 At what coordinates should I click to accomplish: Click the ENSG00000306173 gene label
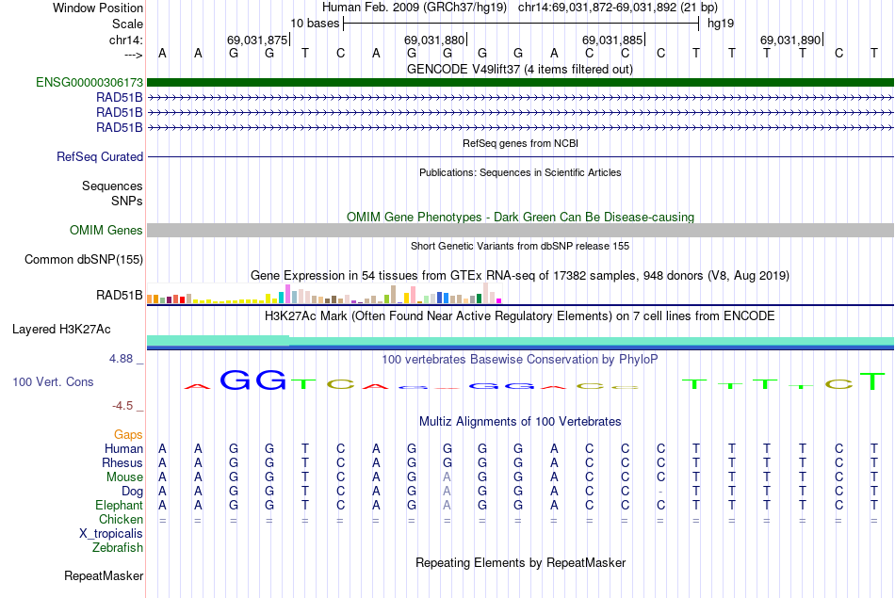pos(89,82)
